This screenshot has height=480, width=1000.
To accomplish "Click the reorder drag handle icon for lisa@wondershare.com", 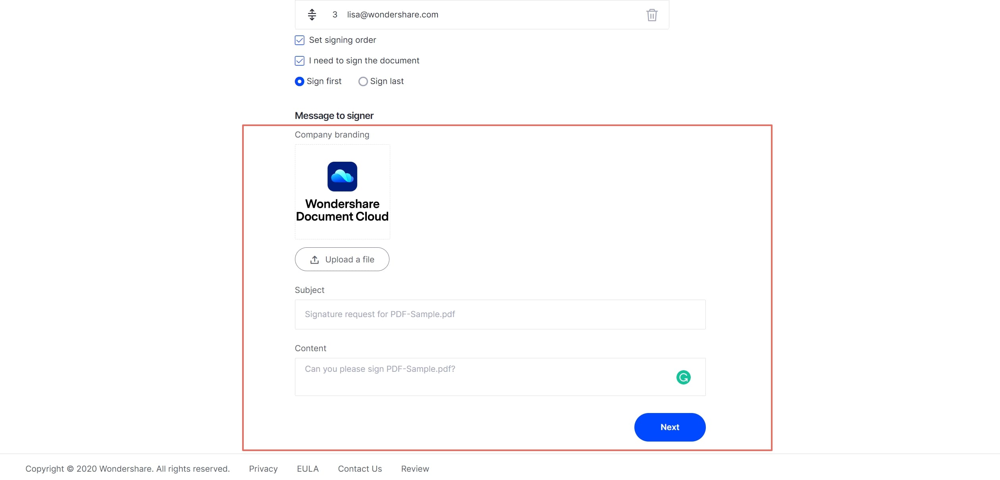I will 312,15.
